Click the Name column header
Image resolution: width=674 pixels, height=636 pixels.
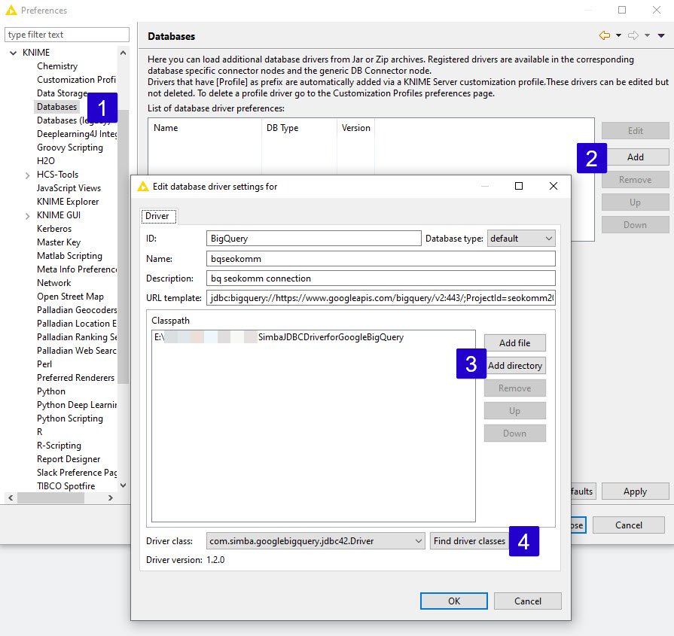(205, 128)
